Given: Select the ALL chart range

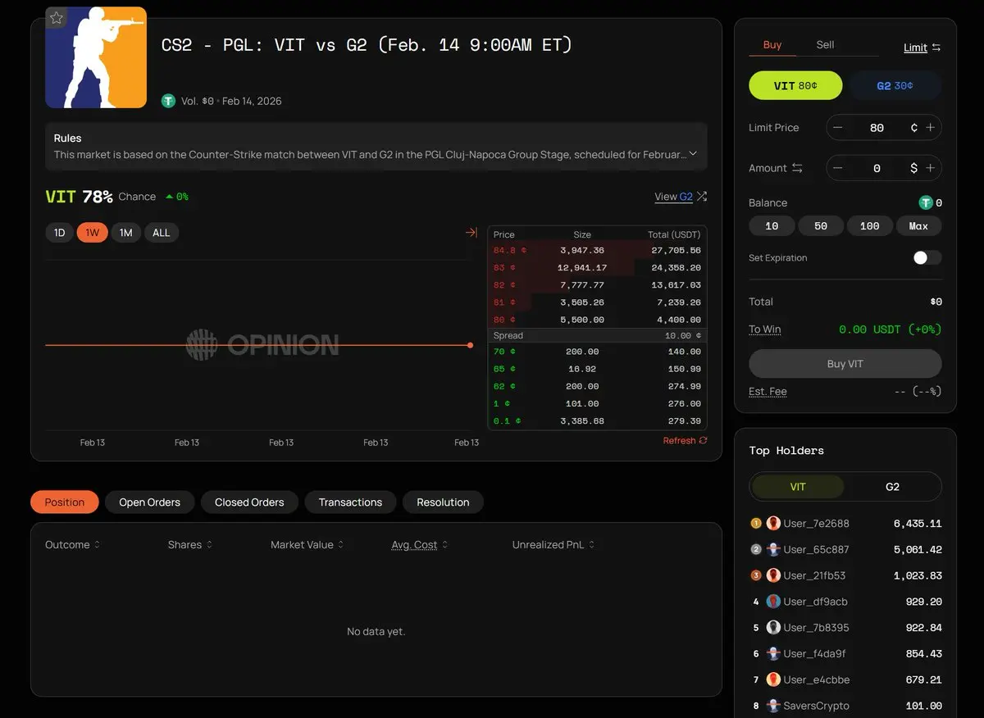Looking at the screenshot, I should point(162,233).
